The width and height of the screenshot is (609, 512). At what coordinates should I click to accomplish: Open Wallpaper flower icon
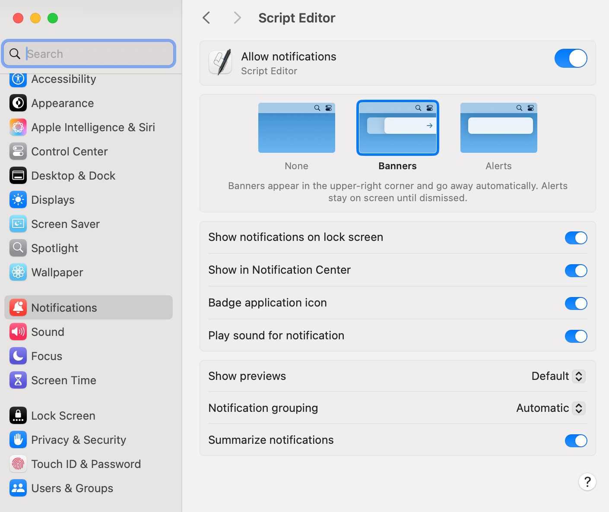click(18, 272)
